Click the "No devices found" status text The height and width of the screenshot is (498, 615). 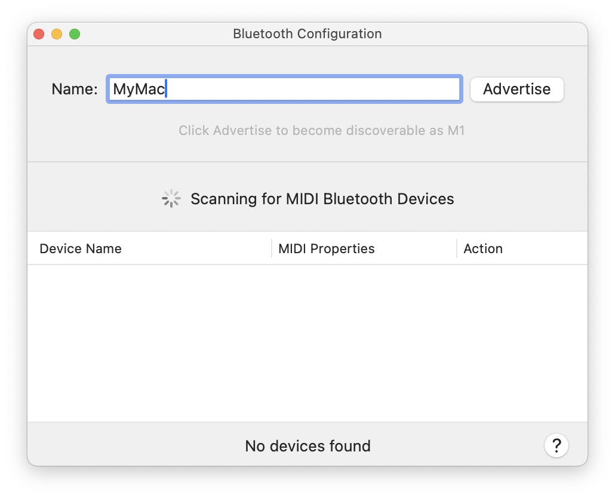click(307, 446)
